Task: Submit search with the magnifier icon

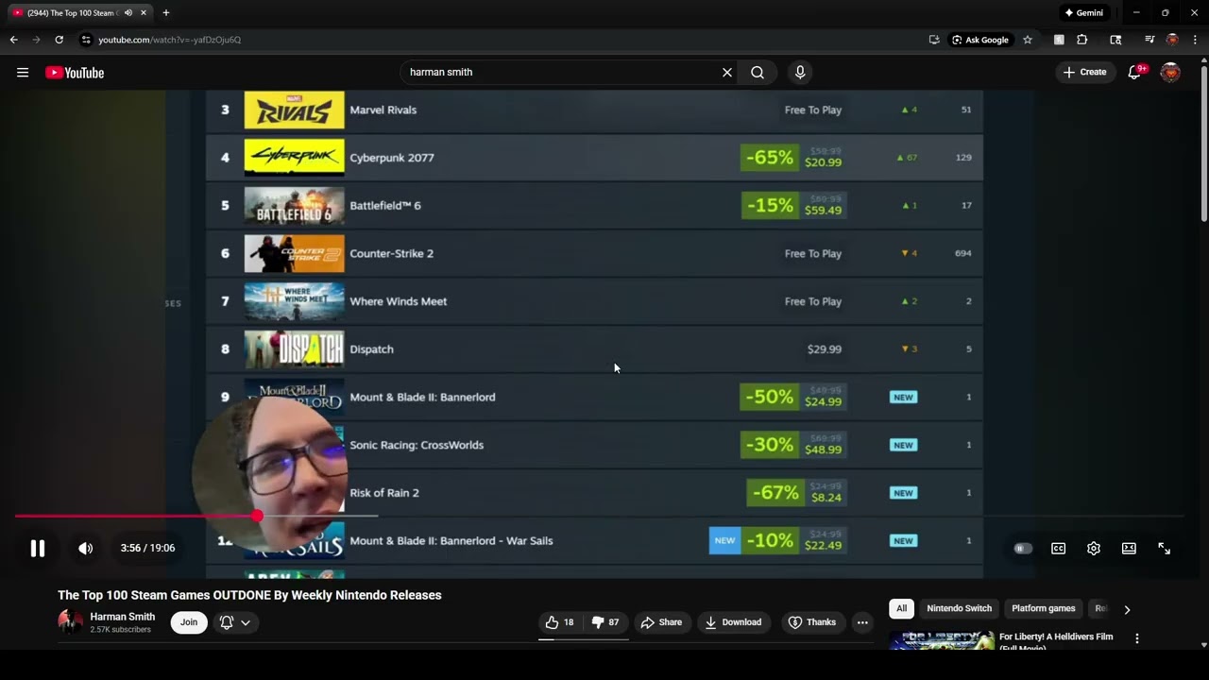Action: click(x=758, y=73)
